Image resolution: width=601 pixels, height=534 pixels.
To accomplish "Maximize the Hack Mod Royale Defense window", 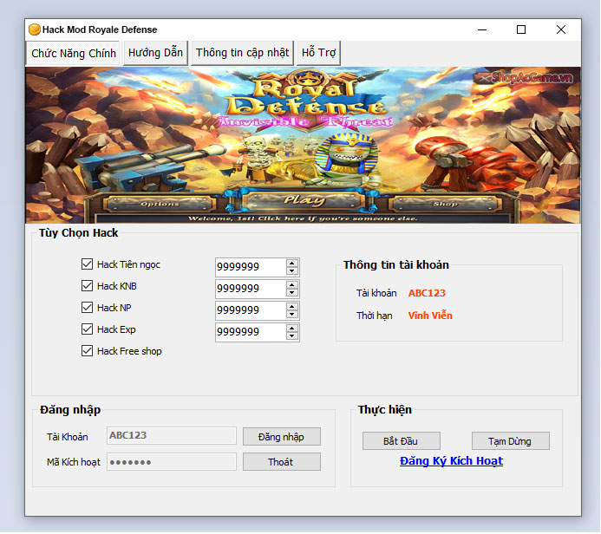I will (x=521, y=29).
